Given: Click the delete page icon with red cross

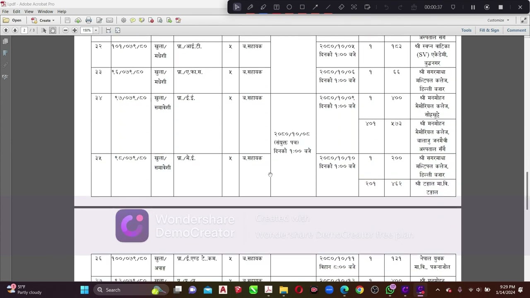Looking at the screenshot, I should click(151, 20).
